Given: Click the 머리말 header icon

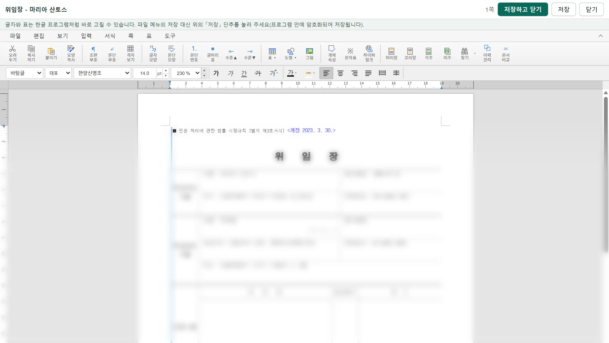Looking at the screenshot, I should (x=391, y=53).
